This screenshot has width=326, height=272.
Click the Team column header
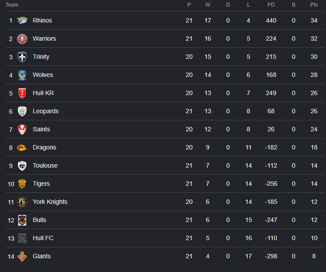[x=12, y=5]
